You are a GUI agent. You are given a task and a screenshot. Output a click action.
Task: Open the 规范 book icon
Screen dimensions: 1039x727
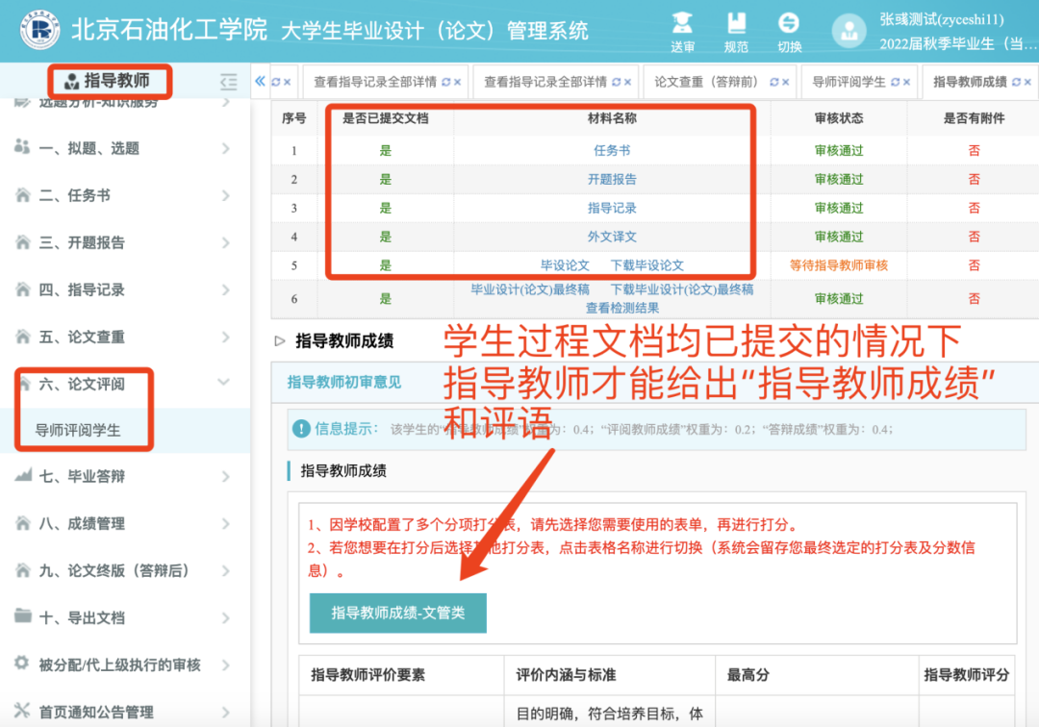coord(736,22)
